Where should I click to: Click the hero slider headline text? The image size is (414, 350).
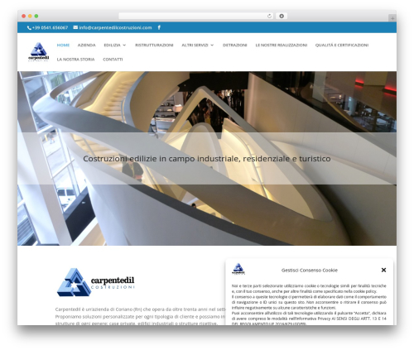[207, 159]
